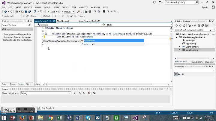The height and width of the screenshot is (121, 216).
Task: Switch to Class View tab
Action: [x=209, y=62]
